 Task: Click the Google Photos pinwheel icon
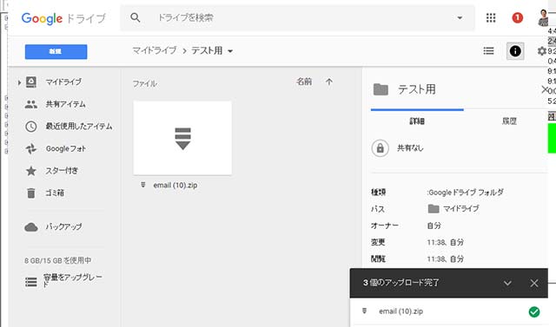click(x=31, y=149)
